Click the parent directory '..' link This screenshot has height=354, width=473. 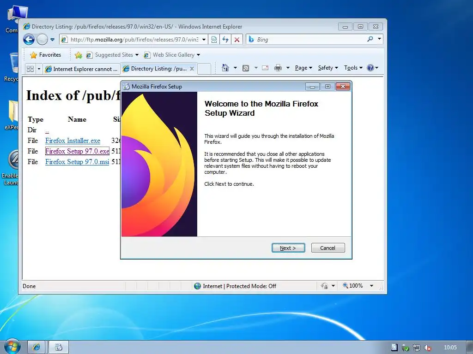[47, 130]
